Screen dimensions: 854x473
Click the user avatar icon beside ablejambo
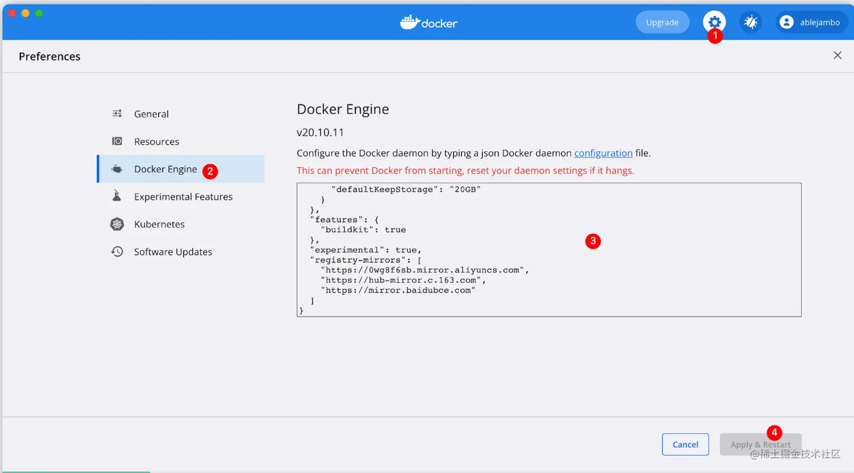[786, 22]
